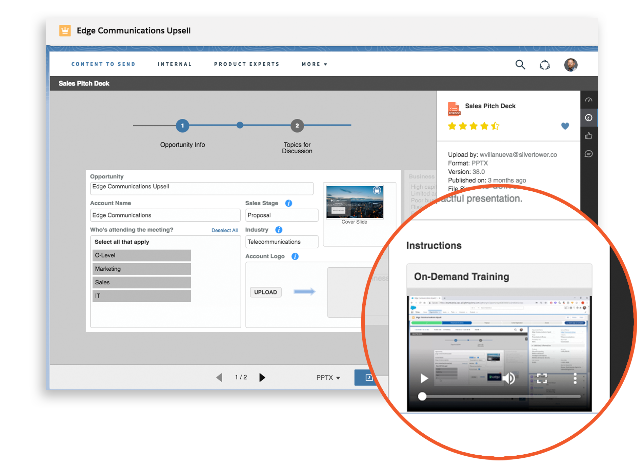This screenshot has height=475, width=644.
Task: Select the Sales attendee option
Action: pos(142,283)
